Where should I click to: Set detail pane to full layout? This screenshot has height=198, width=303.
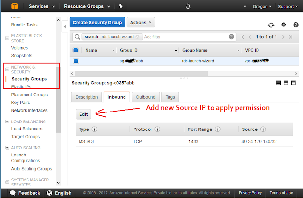tap(294, 83)
